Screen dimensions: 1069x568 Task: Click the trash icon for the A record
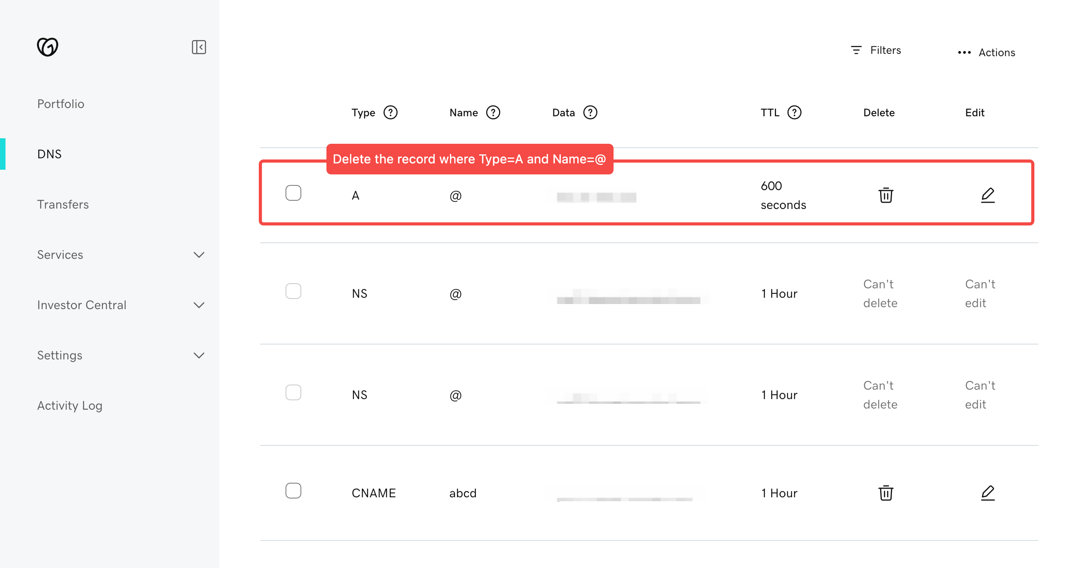(x=885, y=195)
